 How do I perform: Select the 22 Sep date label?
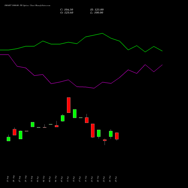[98, 179]
